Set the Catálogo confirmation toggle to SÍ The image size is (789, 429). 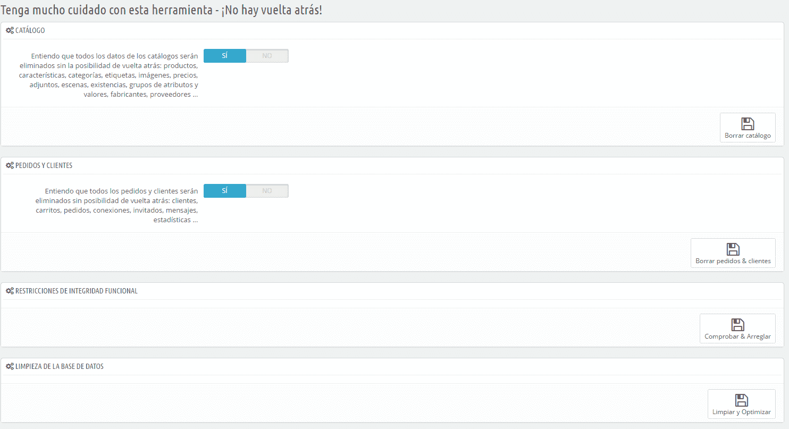225,56
